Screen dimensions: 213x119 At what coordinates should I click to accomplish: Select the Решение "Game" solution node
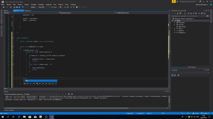[x=184, y=19]
